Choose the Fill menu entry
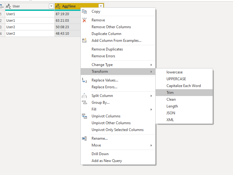 tap(118, 109)
